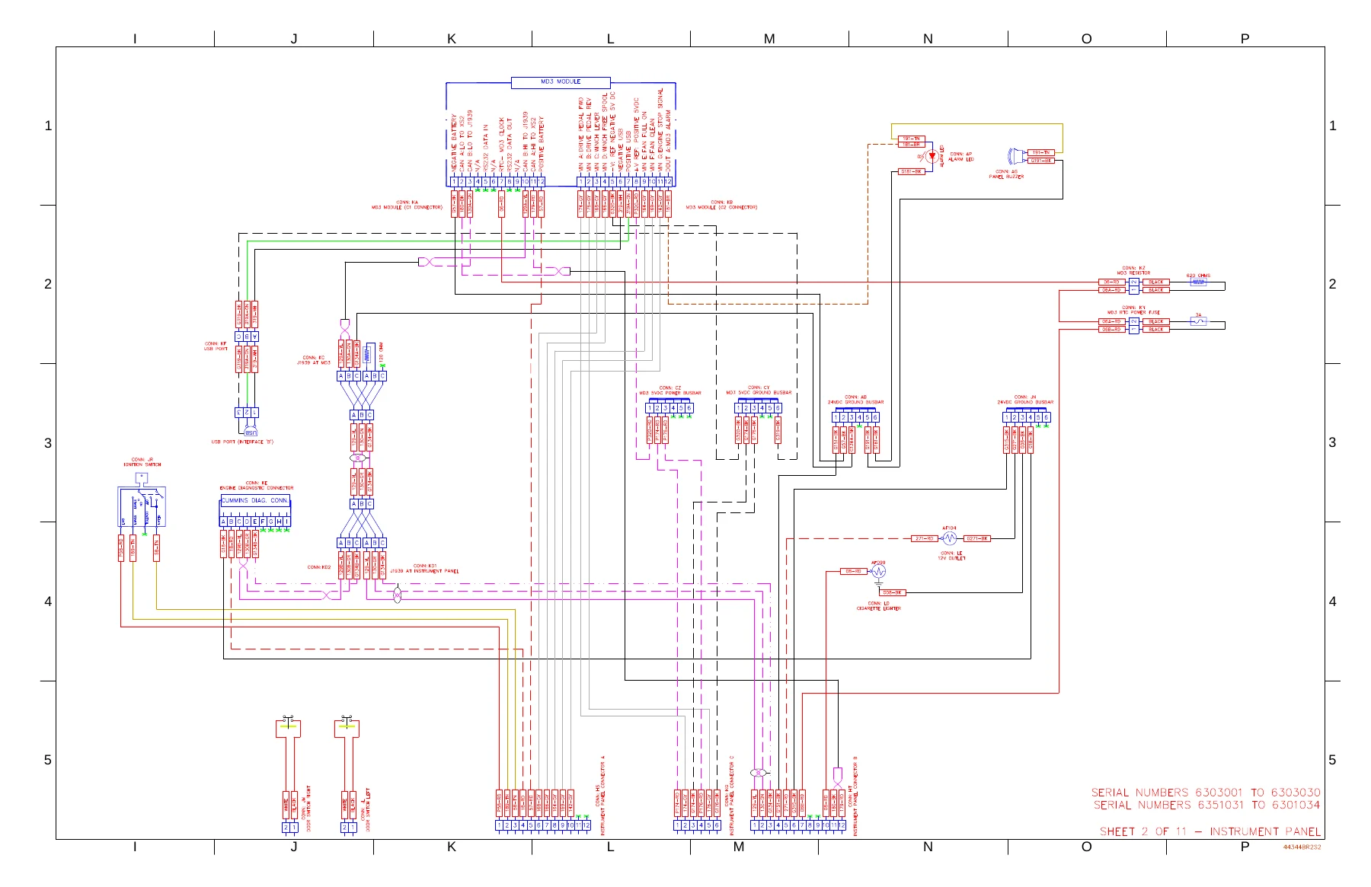1371x887 pixels.
Task: Click 'SERIAL NUMBERS 6303001 TO 6303030' text
Action: 1206,793
